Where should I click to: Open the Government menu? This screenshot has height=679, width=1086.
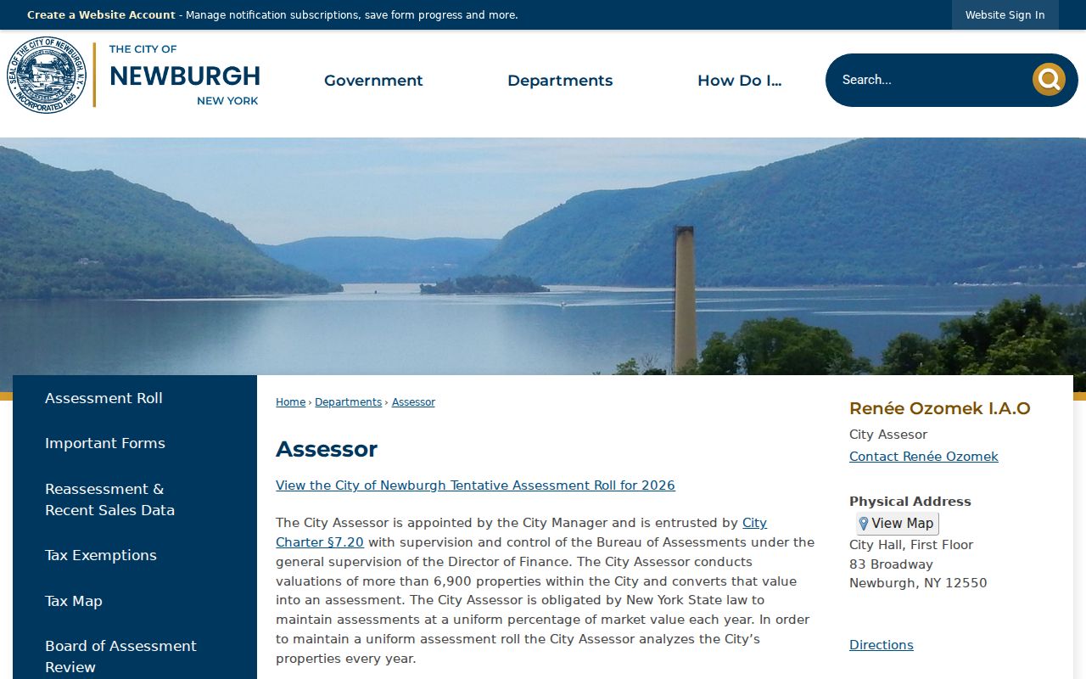tap(373, 81)
